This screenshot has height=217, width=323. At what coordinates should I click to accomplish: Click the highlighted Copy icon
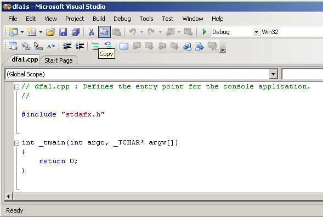[x=104, y=32]
